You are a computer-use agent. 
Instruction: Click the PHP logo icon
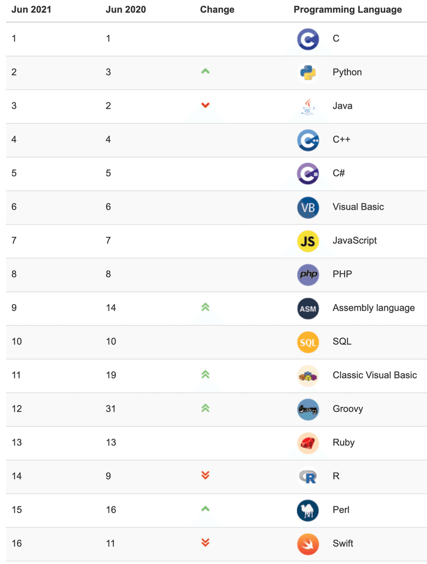(x=308, y=274)
